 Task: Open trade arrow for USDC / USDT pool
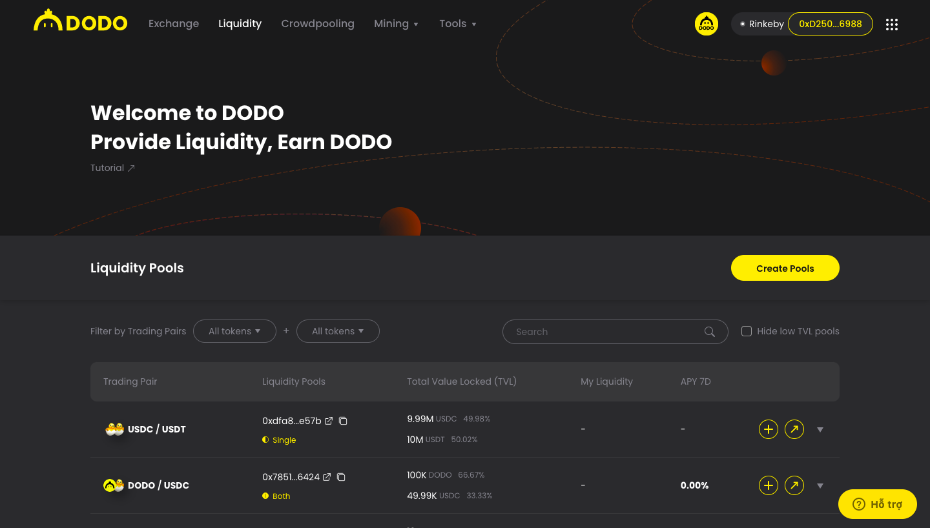coord(794,429)
